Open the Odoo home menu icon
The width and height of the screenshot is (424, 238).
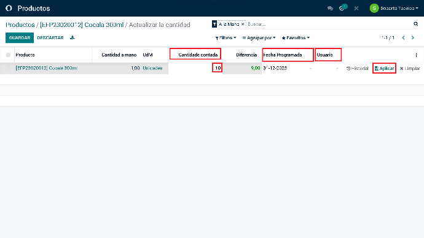pos(9,8)
